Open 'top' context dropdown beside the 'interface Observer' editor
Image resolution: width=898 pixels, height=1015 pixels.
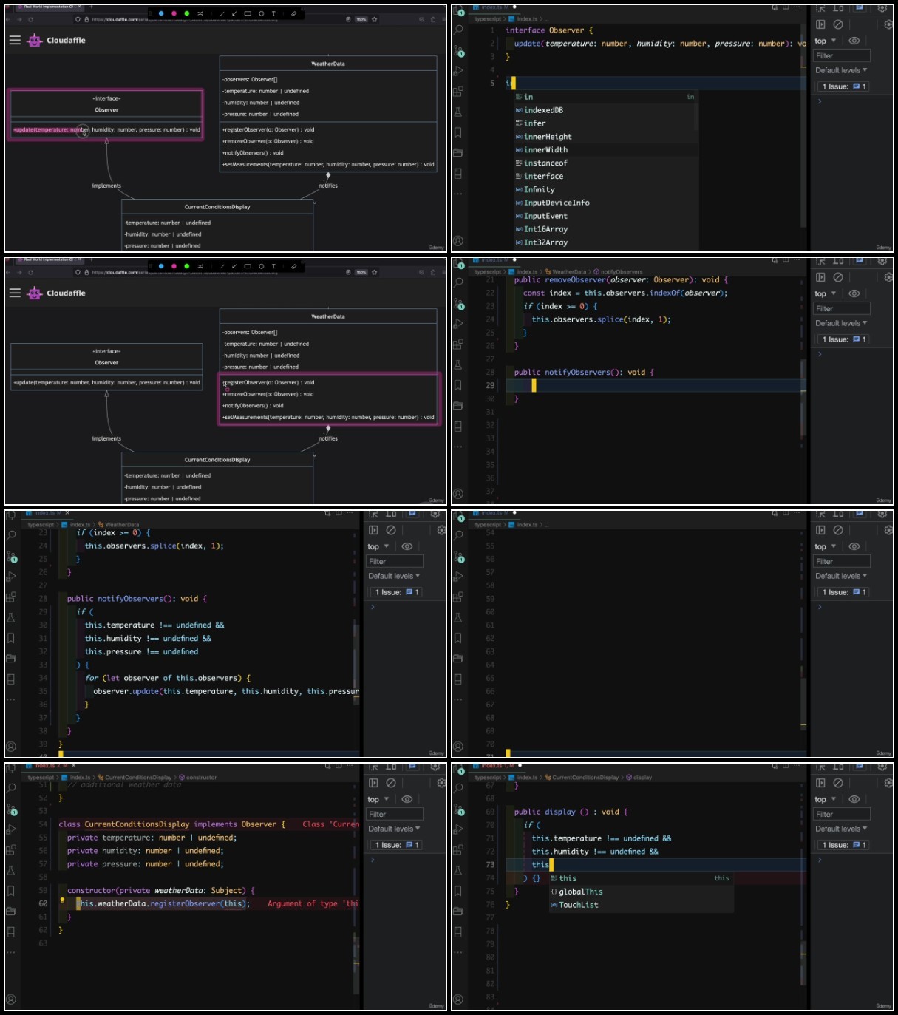point(826,41)
